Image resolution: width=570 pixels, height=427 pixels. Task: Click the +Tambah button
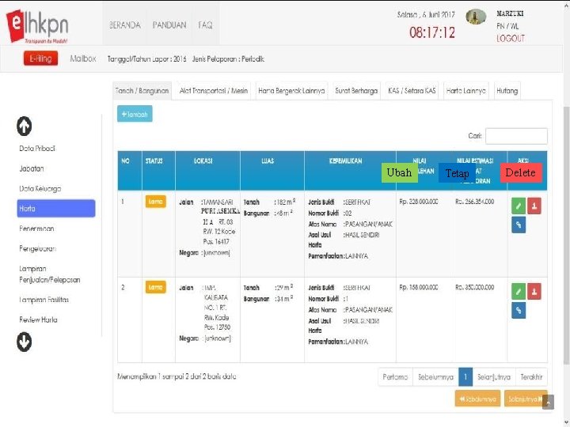tap(135, 114)
